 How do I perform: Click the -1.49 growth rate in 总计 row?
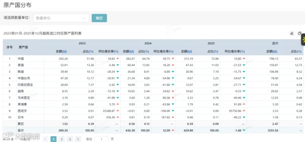tap(237, 131)
